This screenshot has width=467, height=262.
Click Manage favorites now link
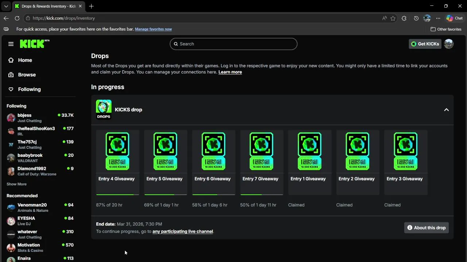(153, 29)
